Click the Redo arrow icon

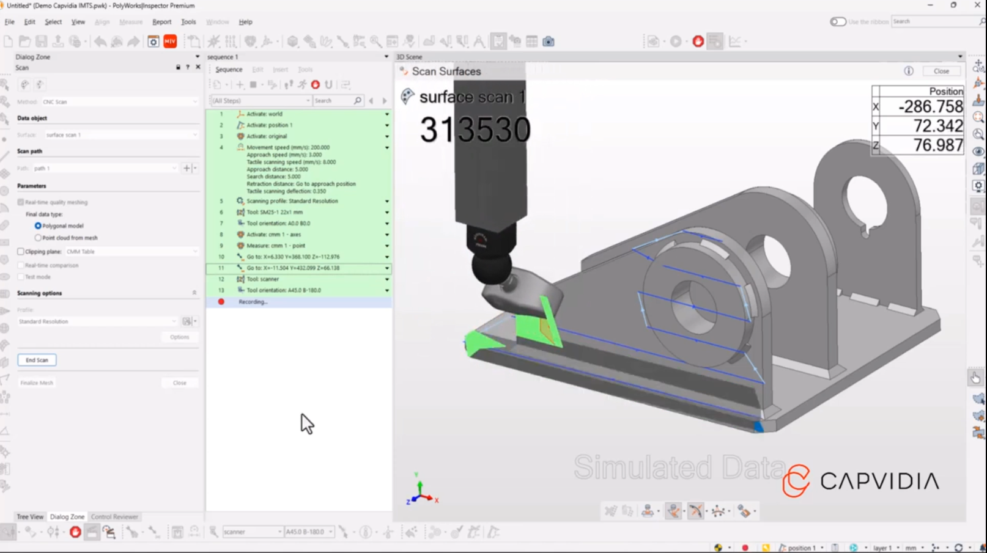coord(133,42)
